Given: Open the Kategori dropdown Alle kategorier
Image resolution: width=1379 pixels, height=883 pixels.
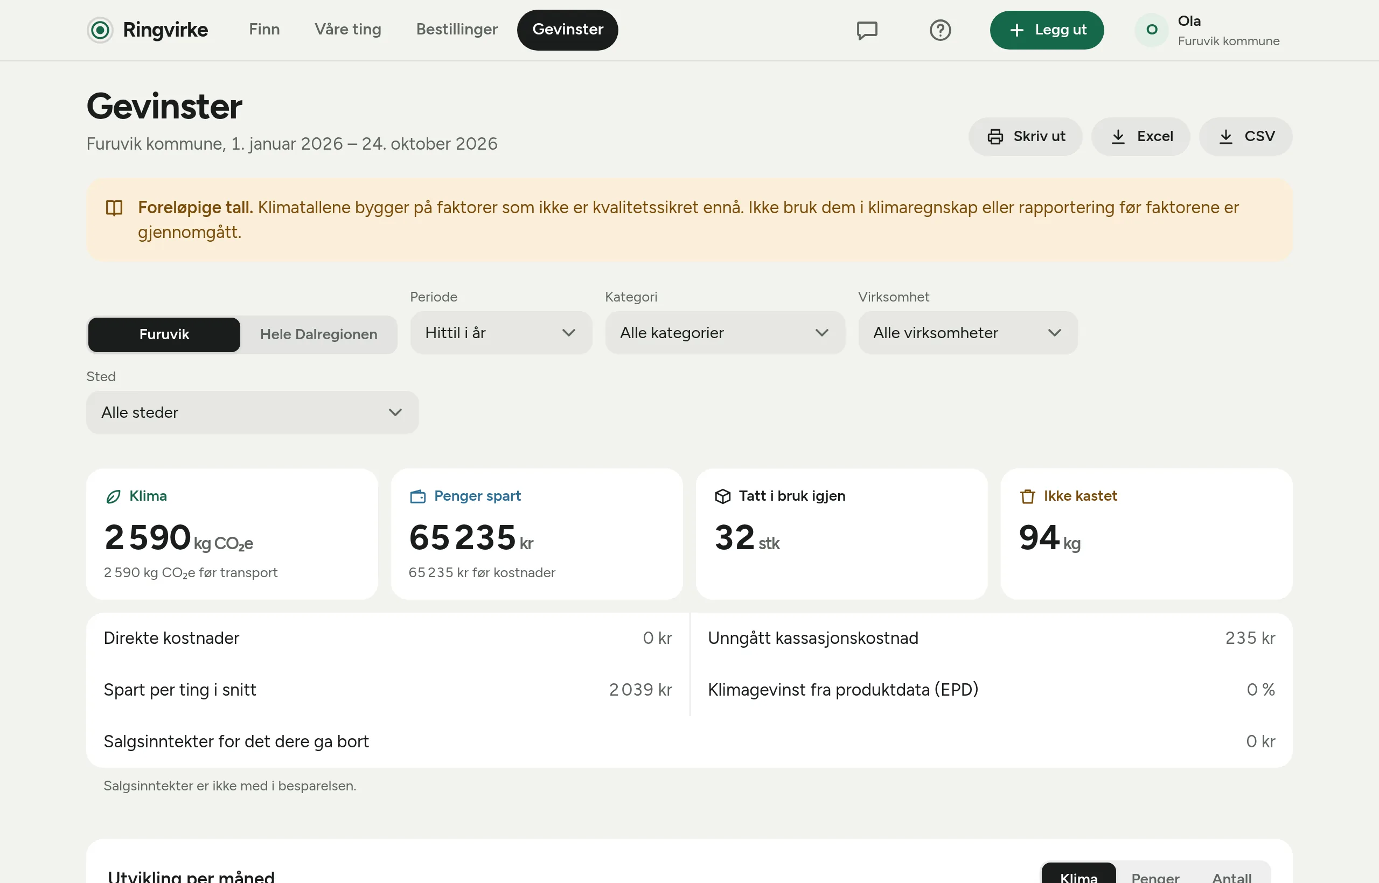Looking at the screenshot, I should [725, 333].
